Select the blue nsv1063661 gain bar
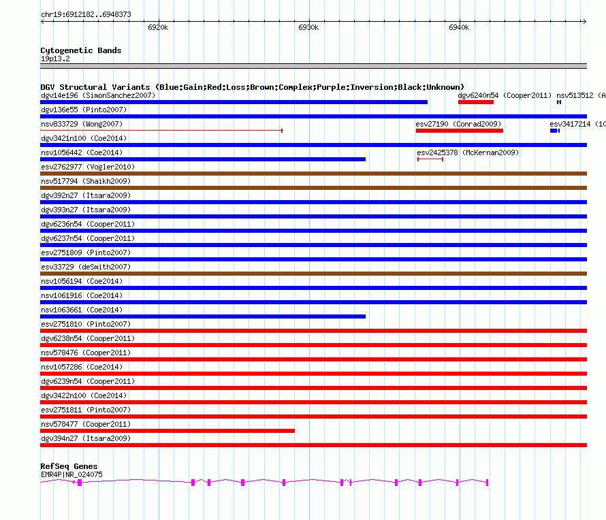The image size is (606, 520). click(203, 316)
